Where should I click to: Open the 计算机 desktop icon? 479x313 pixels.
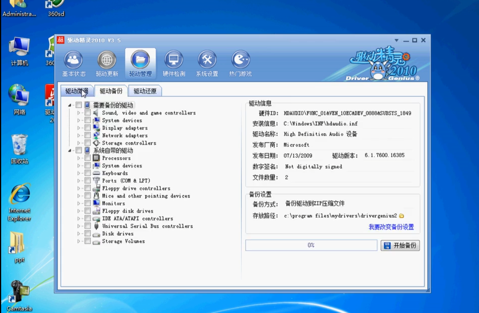coord(19,51)
